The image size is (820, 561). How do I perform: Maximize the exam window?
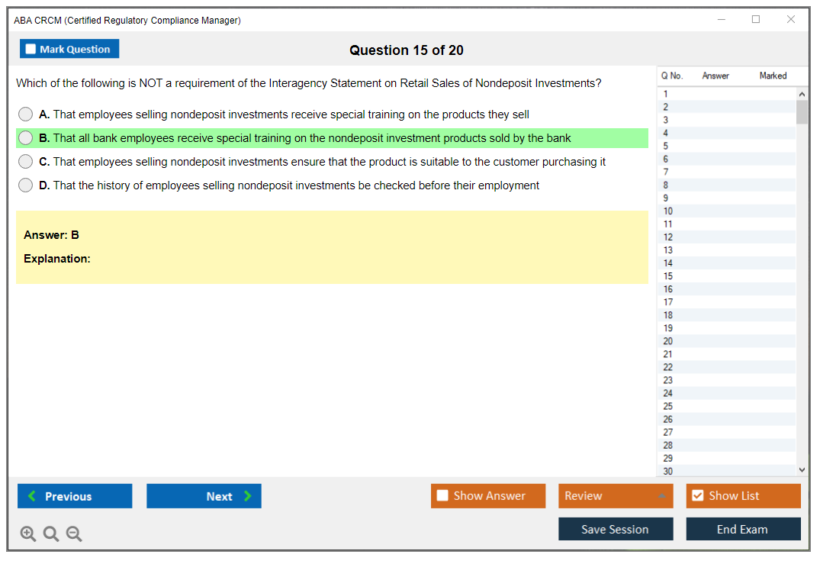[756, 20]
